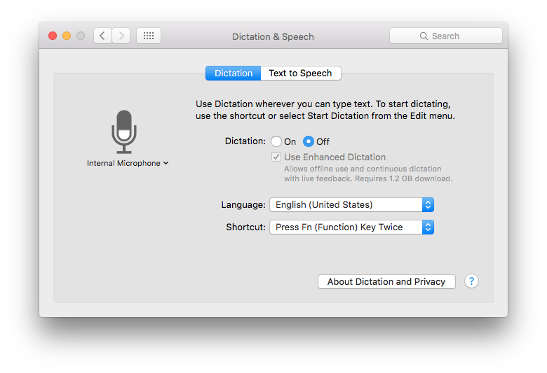Open the Internal Microphone dropdown
The width and height of the screenshot is (547, 373).
pos(128,163)
